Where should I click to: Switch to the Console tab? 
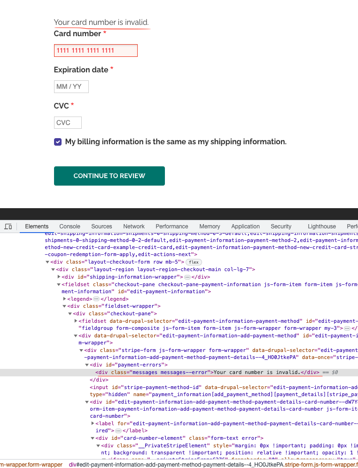tap(70, 226)
